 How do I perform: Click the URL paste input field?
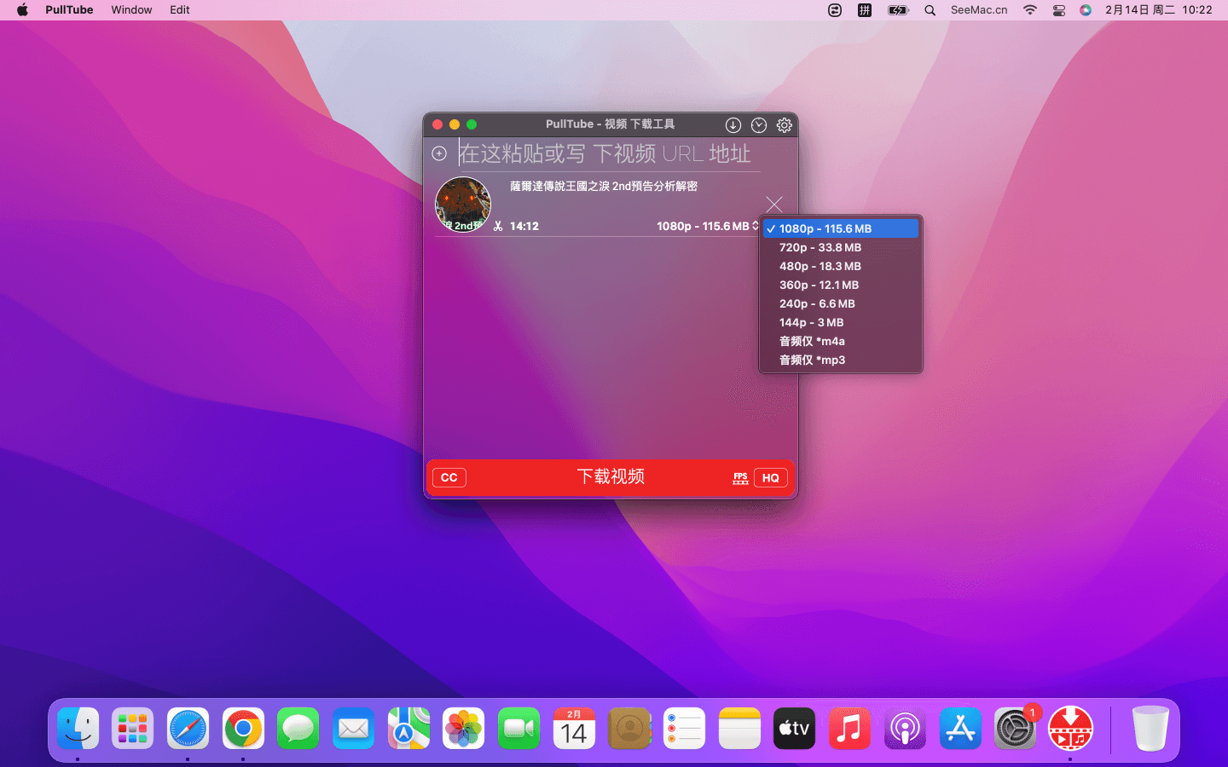pyautogui.click(x=609, y=153)
